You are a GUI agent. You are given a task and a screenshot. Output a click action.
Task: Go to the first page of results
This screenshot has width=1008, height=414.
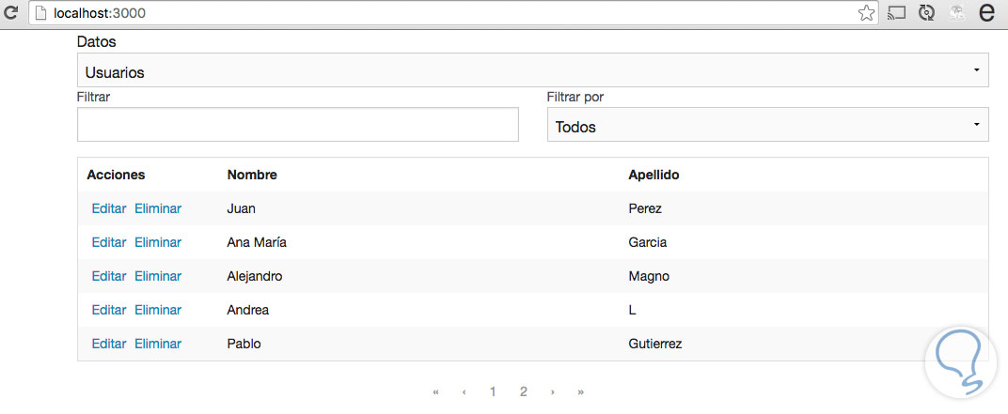(435, 391)
